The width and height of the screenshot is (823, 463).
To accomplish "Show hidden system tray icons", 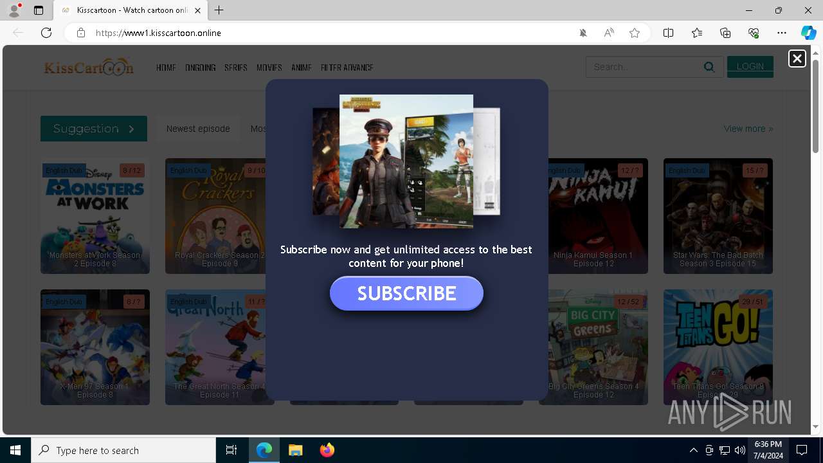I will tap(693, 450).
